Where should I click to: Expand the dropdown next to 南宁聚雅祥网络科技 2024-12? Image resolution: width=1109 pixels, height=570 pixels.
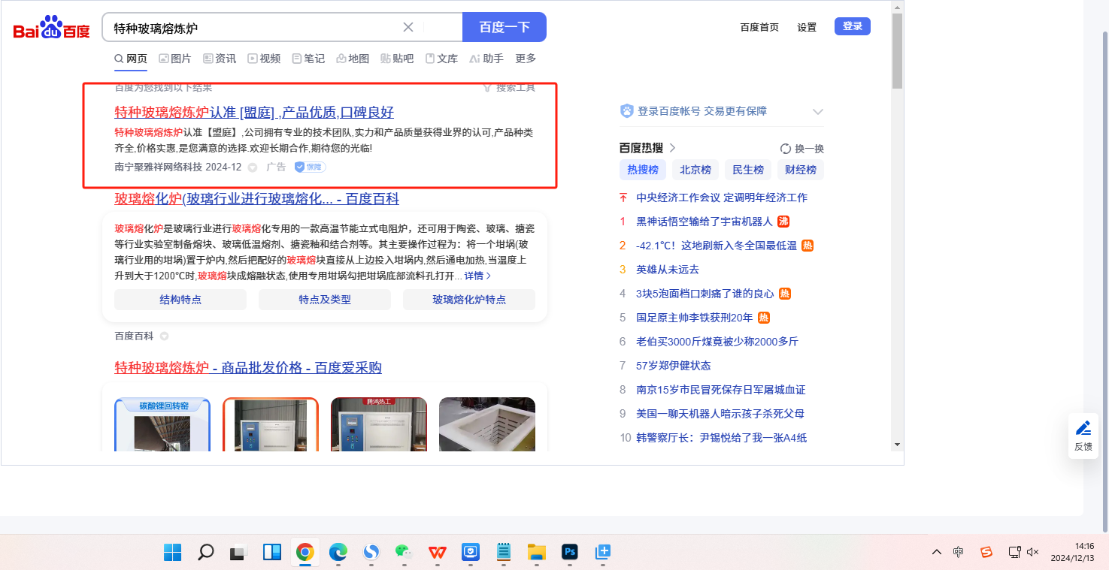[253, 167]
